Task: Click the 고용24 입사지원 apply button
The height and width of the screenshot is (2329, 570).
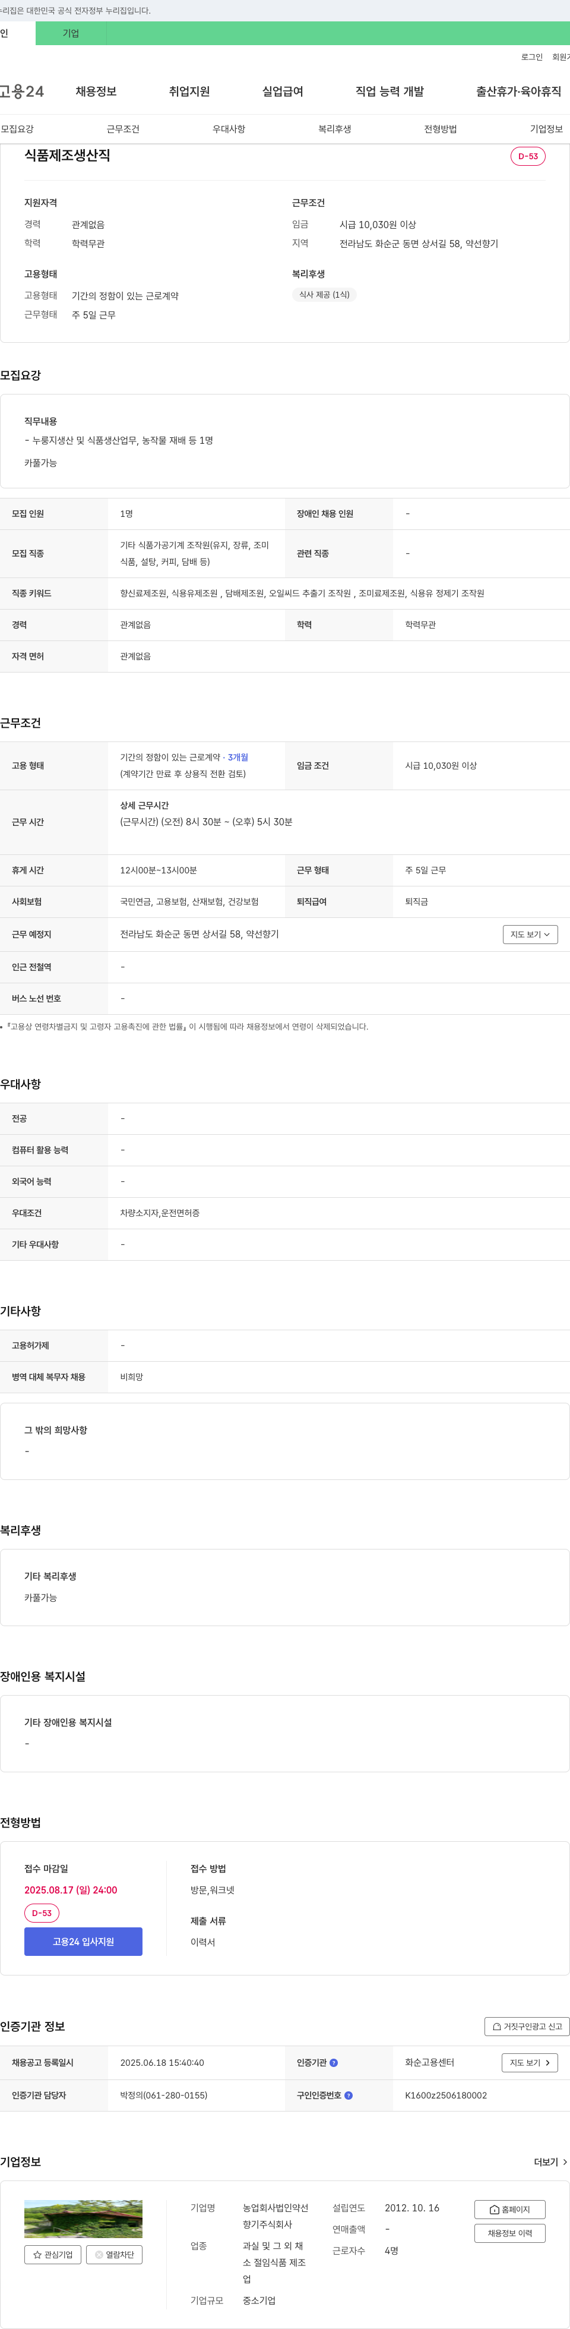Action: coord(83,1942)
